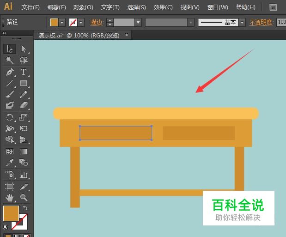The height and width of the screenshot is (237, 286).
Task: Select the Type tool
Action: click(24, 72)
